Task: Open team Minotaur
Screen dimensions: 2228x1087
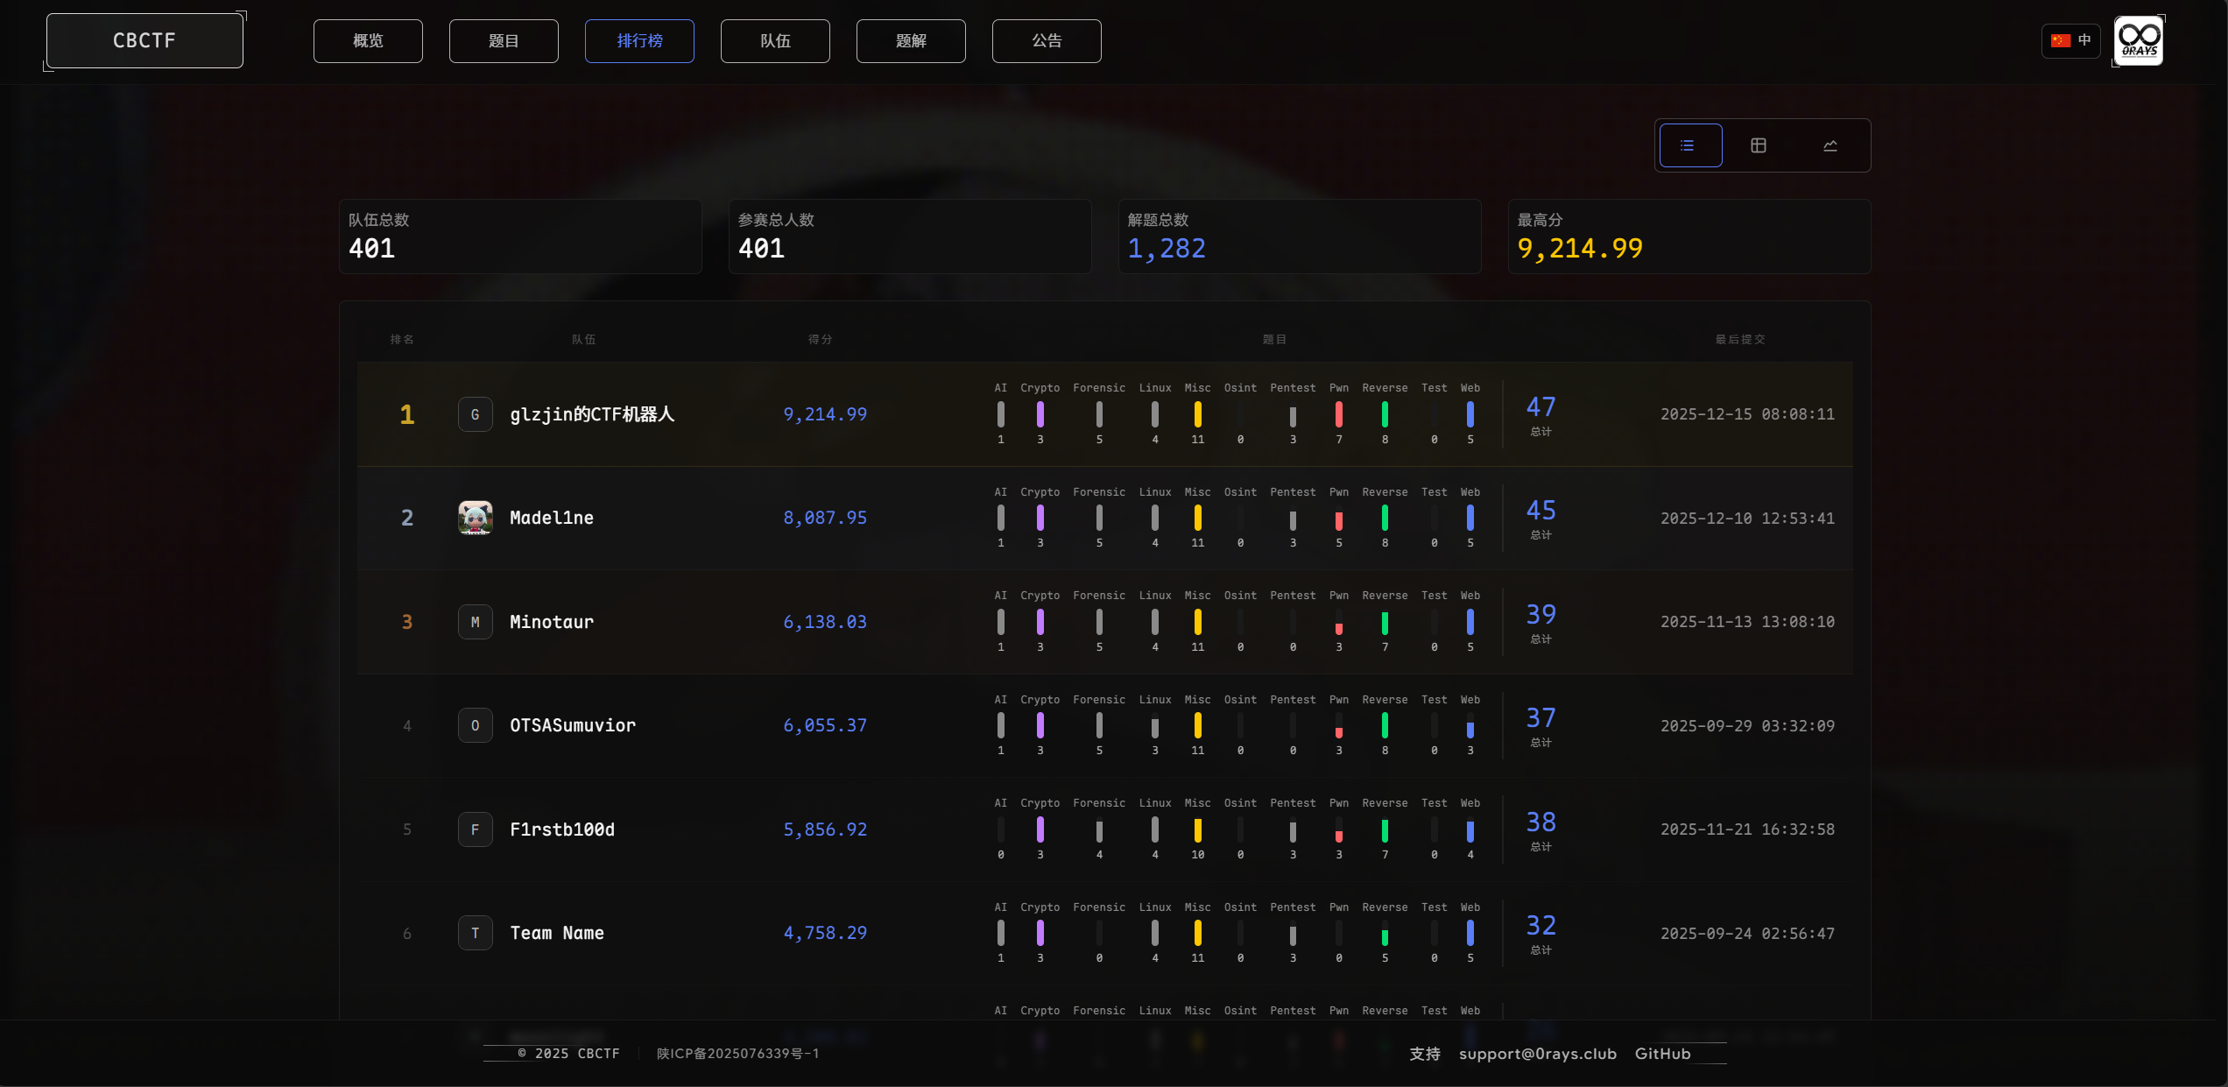Action: coord(552,622)
